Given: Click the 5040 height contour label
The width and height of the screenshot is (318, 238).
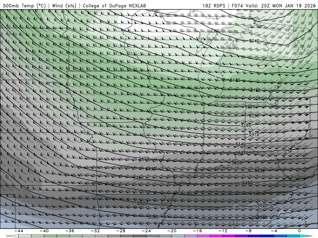Looking at the screenshot, I should [254, 41].
